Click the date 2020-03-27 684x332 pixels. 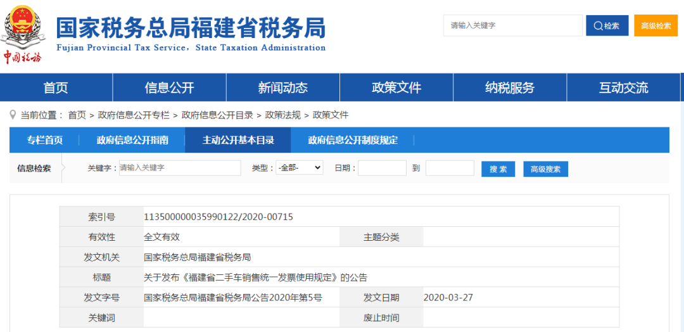(448, 298)
